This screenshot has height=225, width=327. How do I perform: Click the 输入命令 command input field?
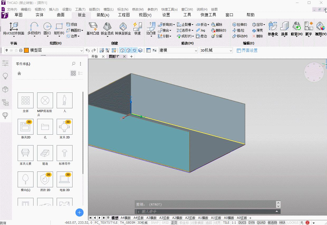(208, 211)
